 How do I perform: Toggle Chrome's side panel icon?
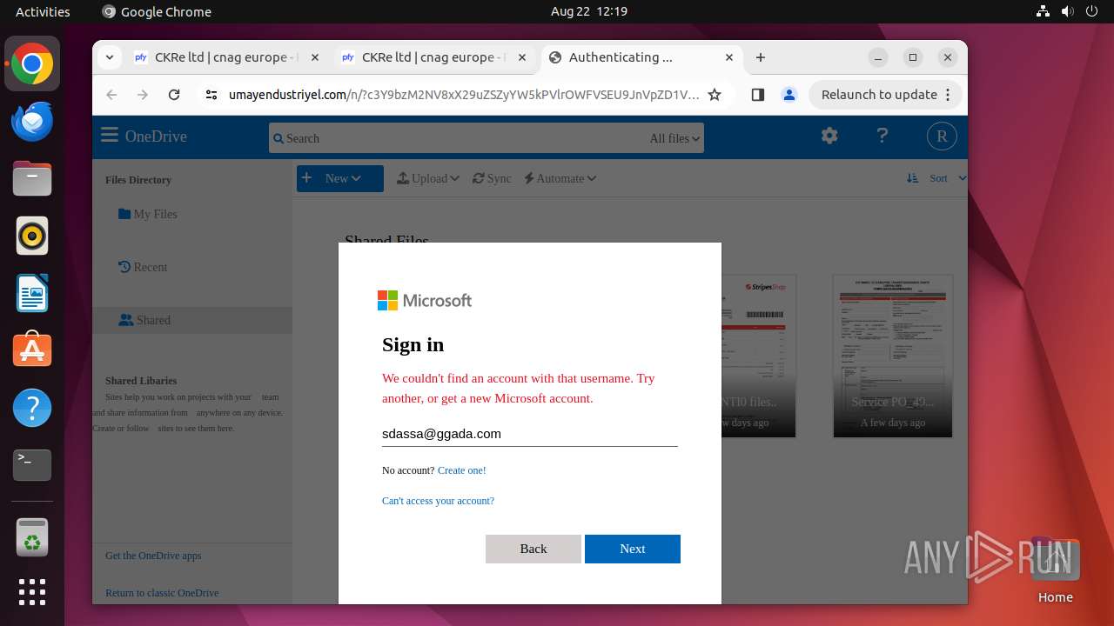pyautogui.click(x=757, y=95)
